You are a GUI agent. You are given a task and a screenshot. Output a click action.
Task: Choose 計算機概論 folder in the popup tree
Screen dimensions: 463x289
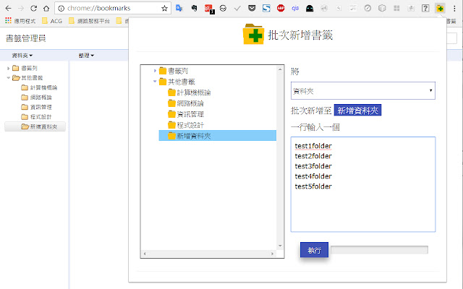coord(190,92)
